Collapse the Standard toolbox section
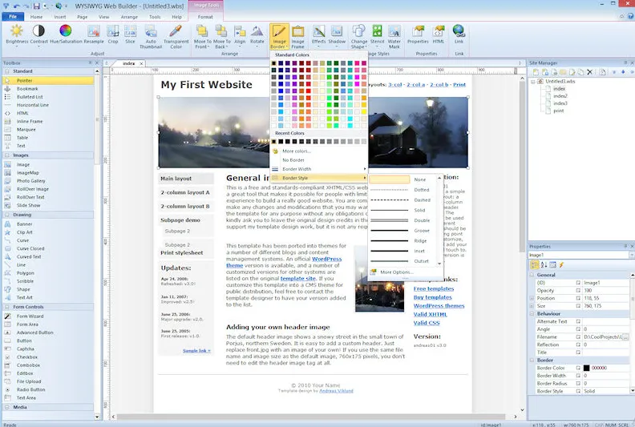This screenshot has height=427, width=635. [x=7, y=71]
